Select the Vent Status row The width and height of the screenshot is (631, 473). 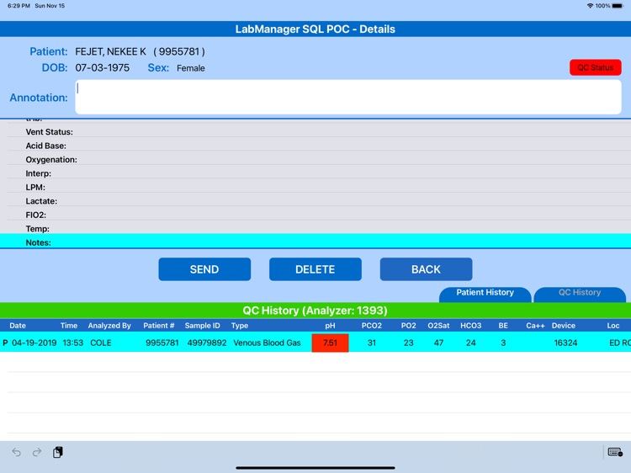[x=315, y=131]
